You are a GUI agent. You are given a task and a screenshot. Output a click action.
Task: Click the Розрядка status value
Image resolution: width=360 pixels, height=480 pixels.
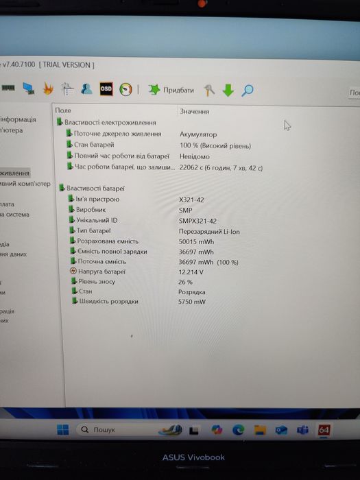[x=192, y=291]
